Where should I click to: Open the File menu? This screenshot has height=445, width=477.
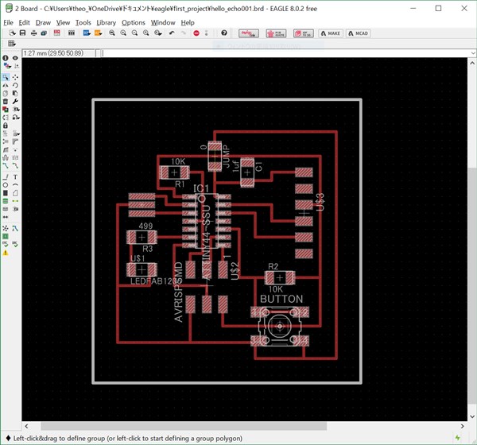tap(8, 22)
